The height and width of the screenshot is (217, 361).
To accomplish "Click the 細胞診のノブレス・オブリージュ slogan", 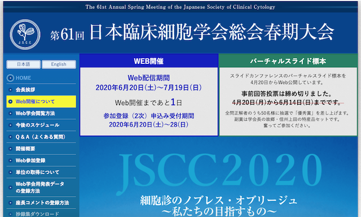I will pos(219,201).
